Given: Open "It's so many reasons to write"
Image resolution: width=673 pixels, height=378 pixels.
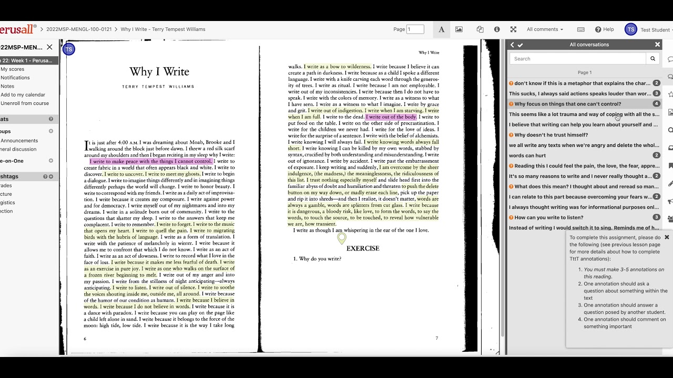Looking at the screenshot, I should pyautogui.click(x=584, y=176).
